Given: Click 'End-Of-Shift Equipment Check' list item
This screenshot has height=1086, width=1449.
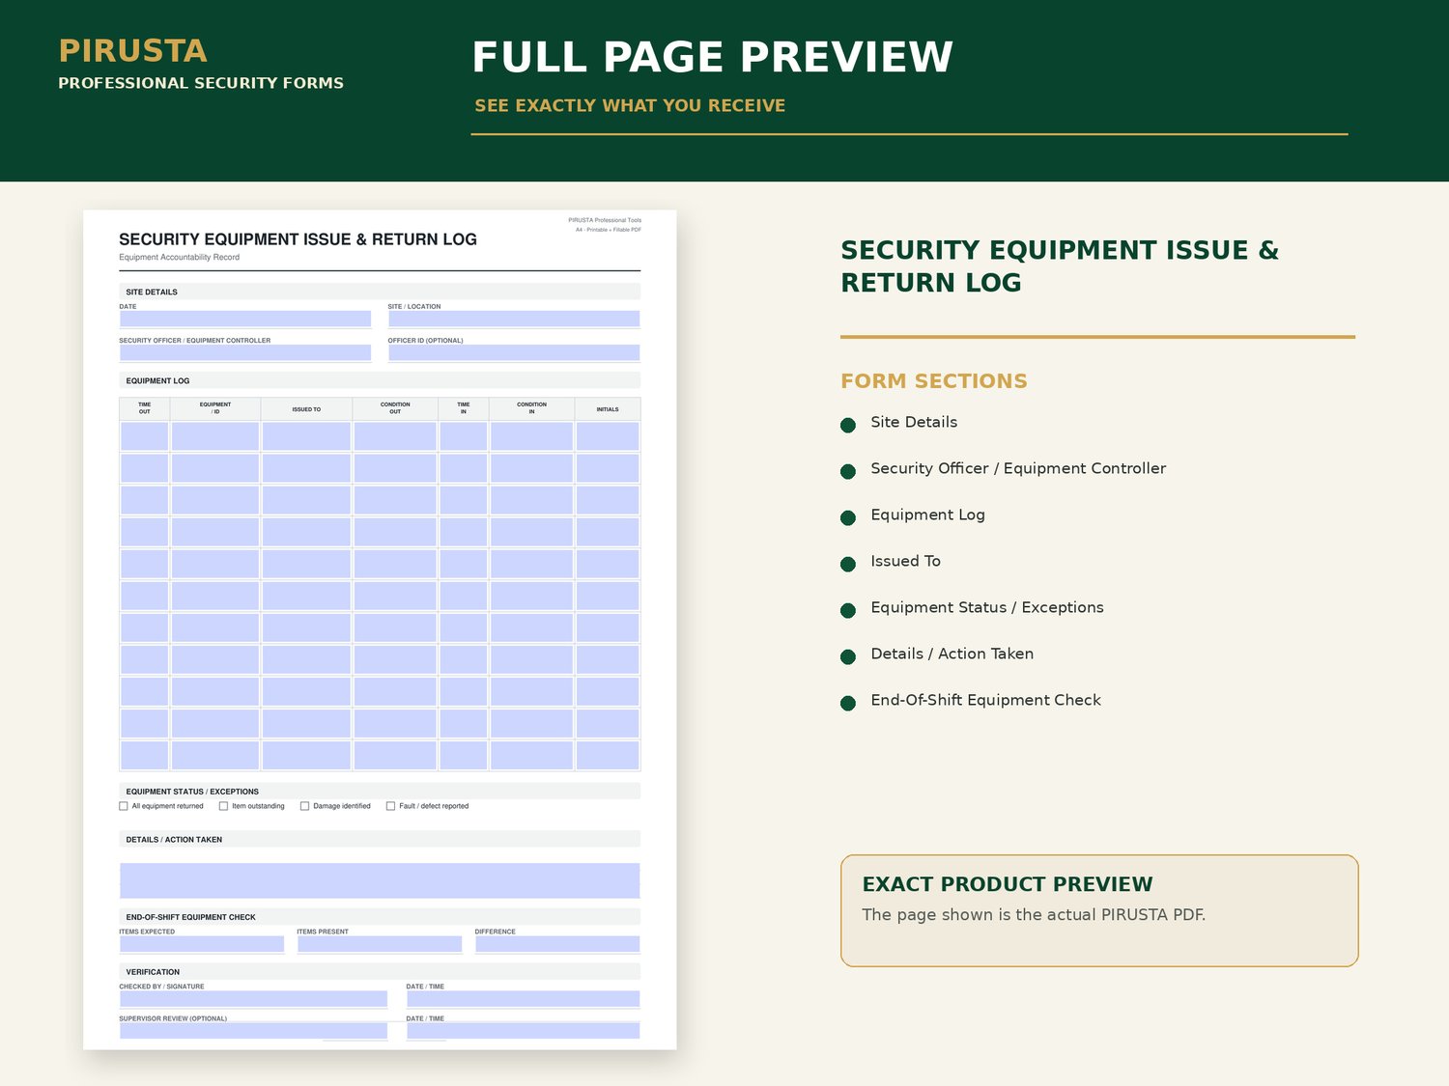Looking at the screenshot, I should 985,700.
